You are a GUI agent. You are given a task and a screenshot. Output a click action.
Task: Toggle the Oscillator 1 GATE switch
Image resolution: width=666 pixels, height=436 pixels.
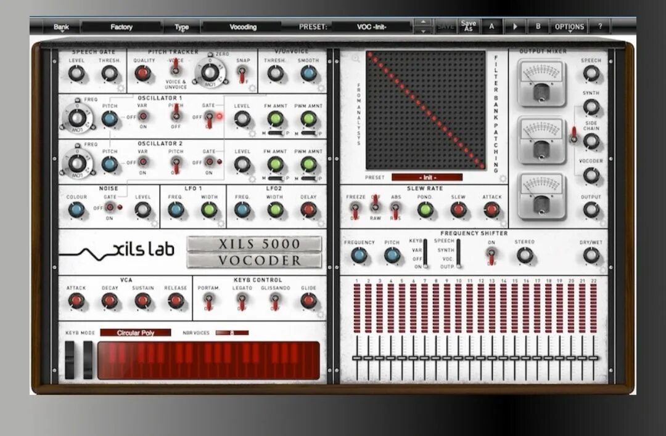[x=210, y=118]
